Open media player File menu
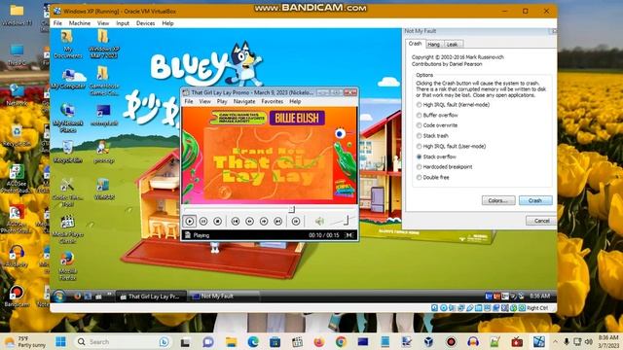 (189, 101)
